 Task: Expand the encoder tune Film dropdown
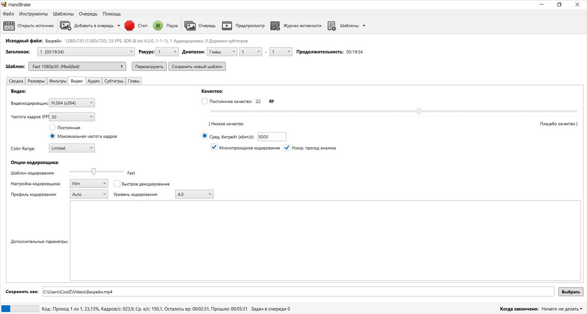click(89, 183)
